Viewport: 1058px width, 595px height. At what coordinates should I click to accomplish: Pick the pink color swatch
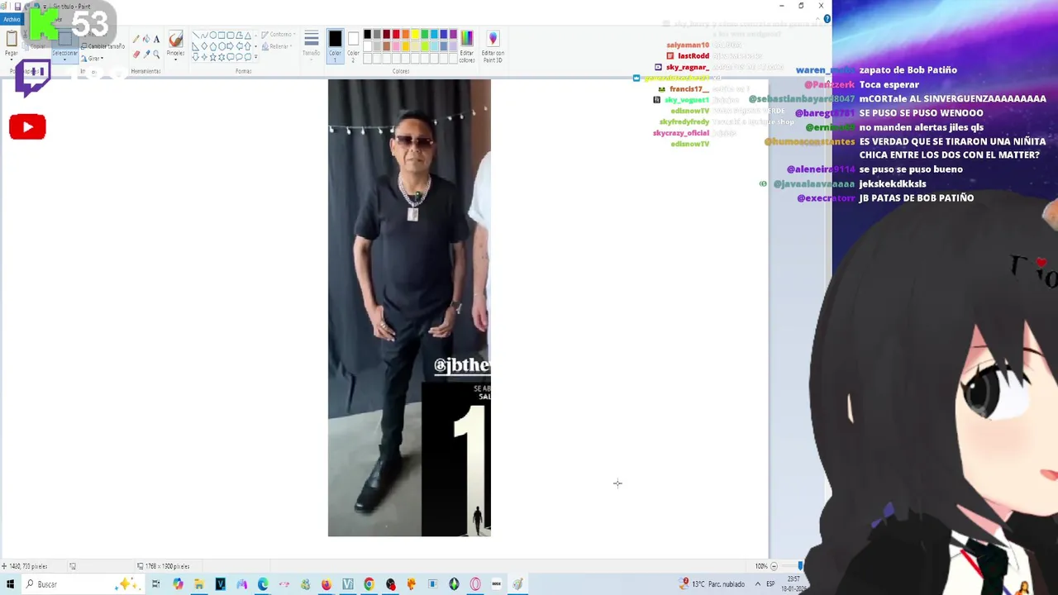tap(396, 45)
